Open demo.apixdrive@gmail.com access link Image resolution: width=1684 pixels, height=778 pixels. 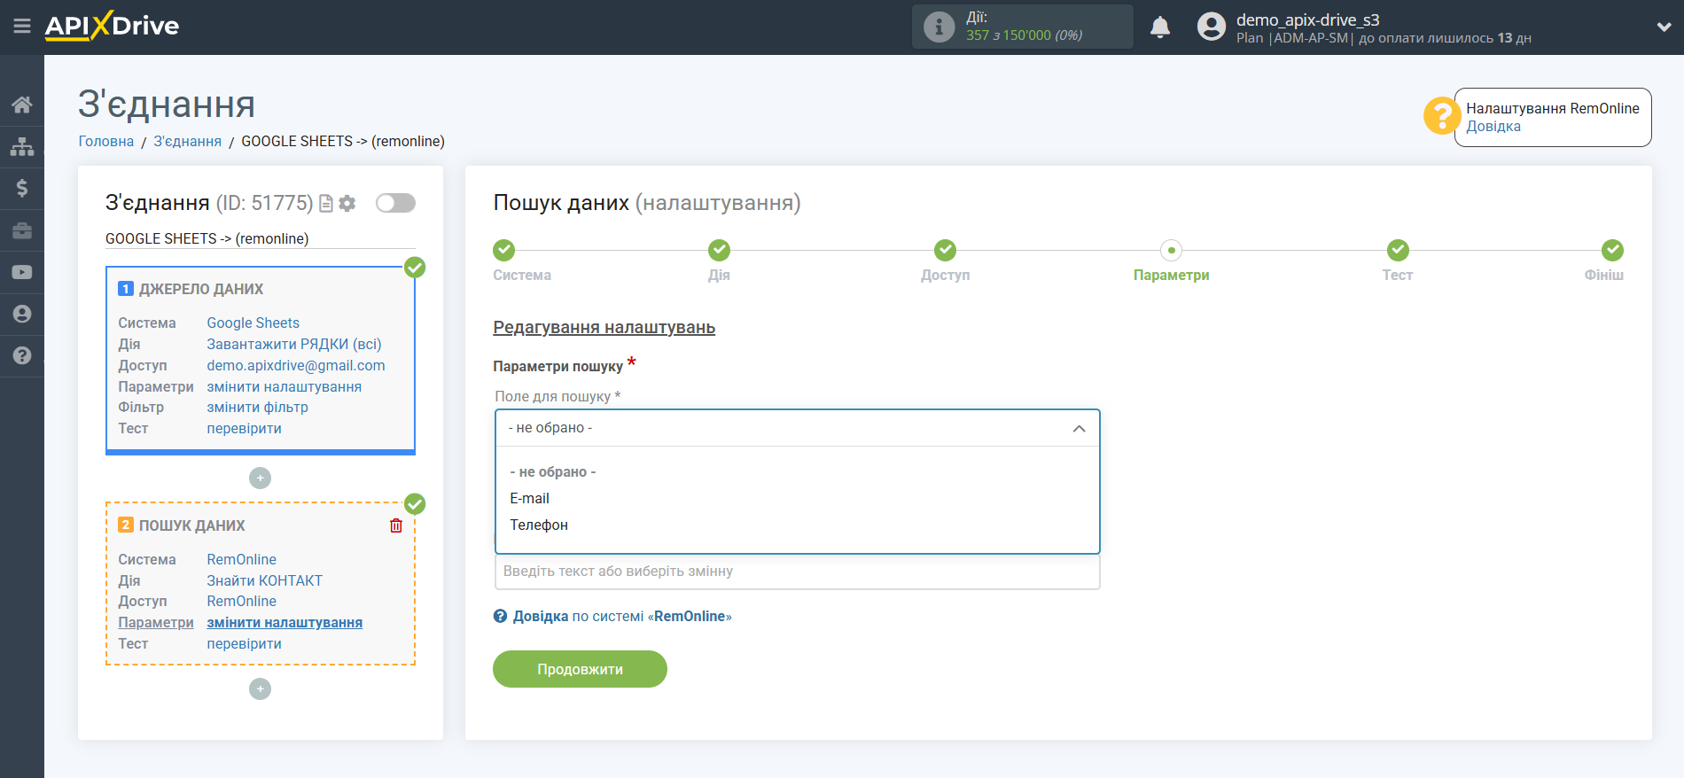[296, 365]
